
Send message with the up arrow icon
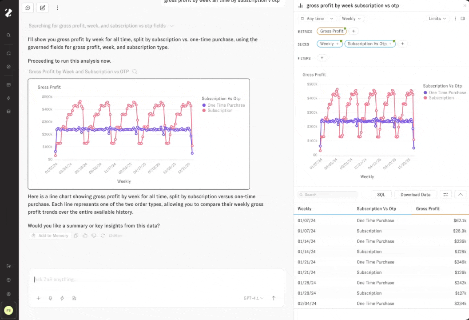coord(274,298)
